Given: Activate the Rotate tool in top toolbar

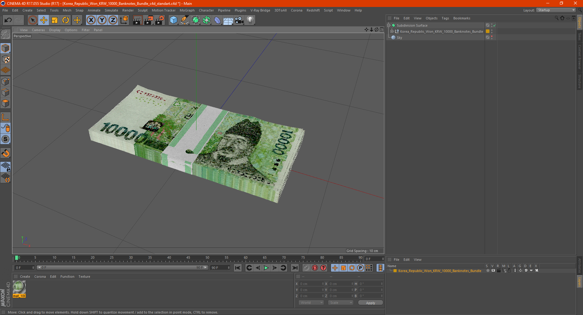Looking at the screenshot, I should pyautogui.click(x=66, y=20).
